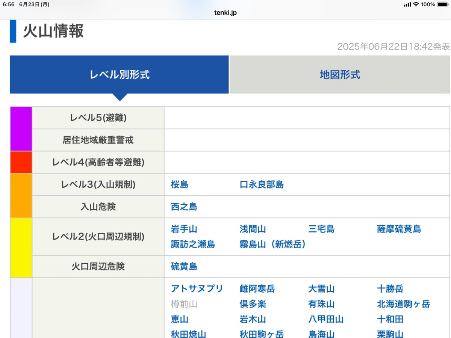This screenshot has height=338, width=451.
Task: Click the greyed 樽前山 entry
Action: pyautogui.click(x=184, y=304)
